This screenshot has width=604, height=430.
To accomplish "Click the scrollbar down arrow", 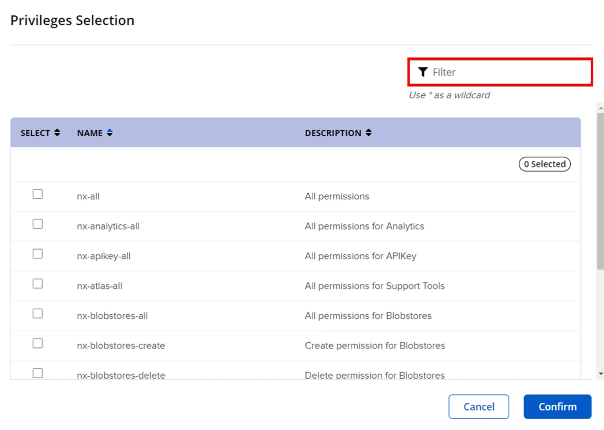I will coord(600,374).
